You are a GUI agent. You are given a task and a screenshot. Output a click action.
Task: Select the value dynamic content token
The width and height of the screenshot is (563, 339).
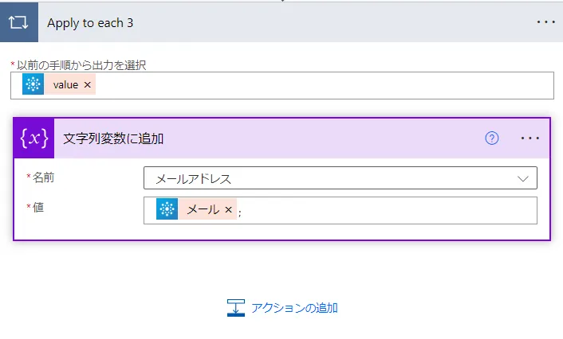65,85
